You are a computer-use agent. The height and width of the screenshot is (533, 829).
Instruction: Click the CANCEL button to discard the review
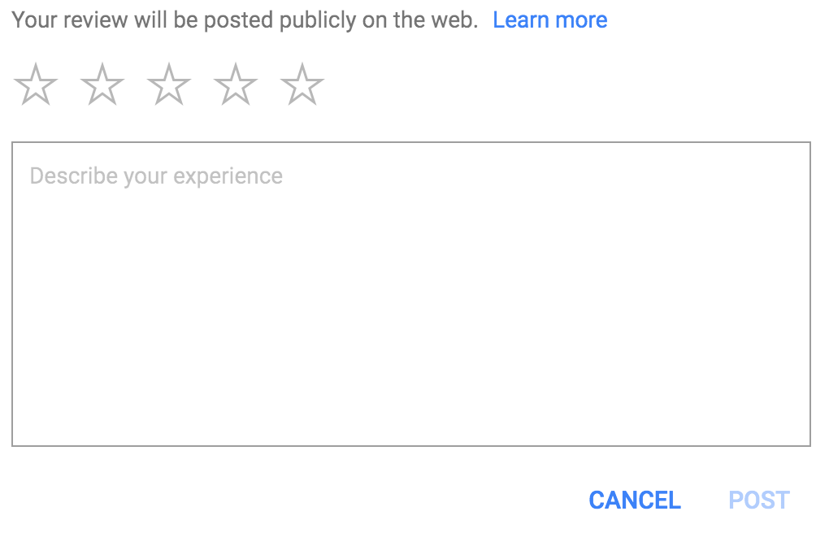[x=635, y=500]
